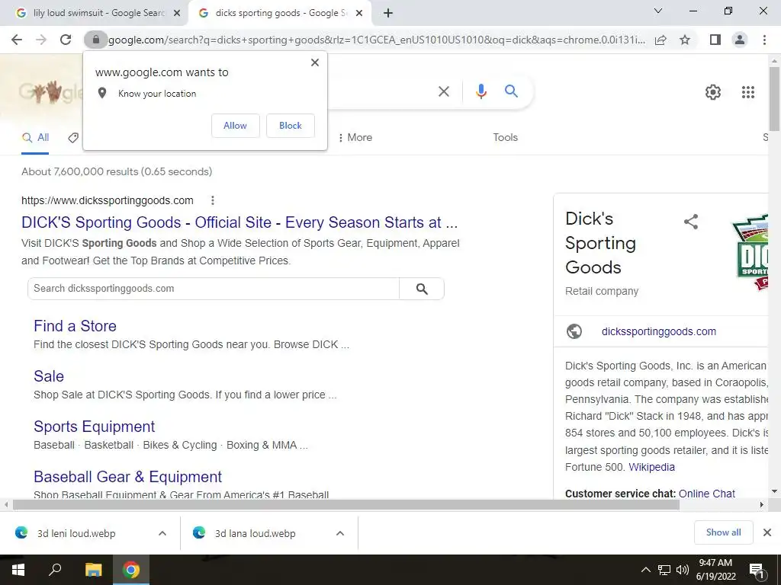781x585 pixels.
Task: Open the Windows notification center
Action: (x=757, y=571)
